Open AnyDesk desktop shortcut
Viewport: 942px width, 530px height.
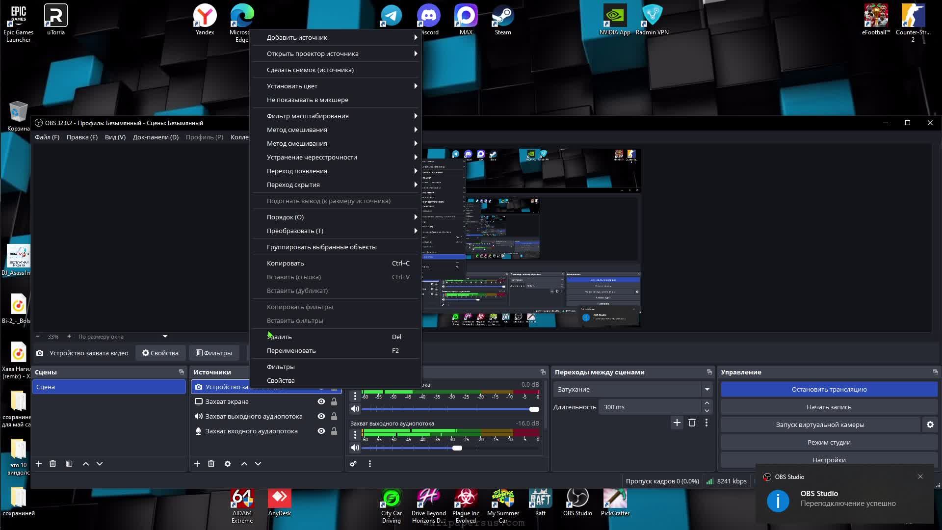pyautogui.click(x=280, y=503)
